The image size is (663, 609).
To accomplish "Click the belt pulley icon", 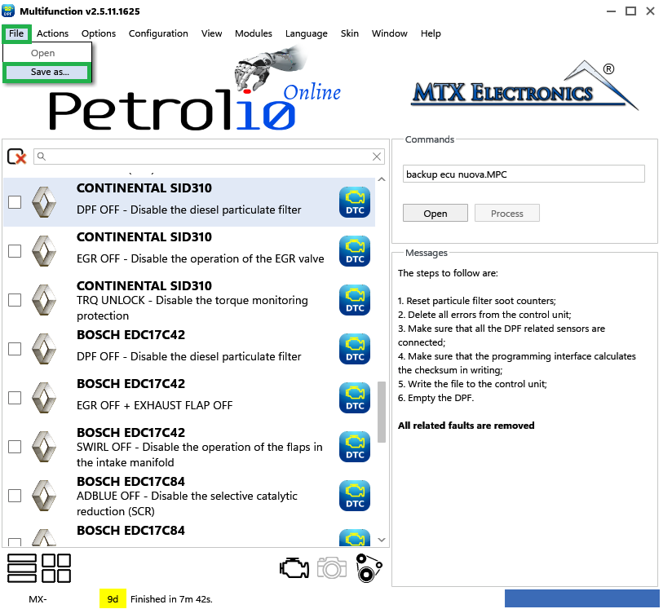I will [369, 568].
